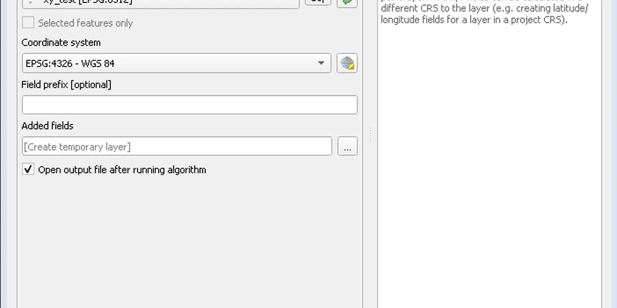Image resolution: width=617 pixels, height=308 pixels.
Task: Click the input layer advanced options icon
Action: 318,2
